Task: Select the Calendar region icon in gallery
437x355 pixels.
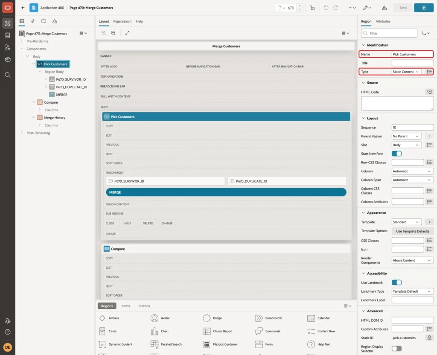Action: 311,318
